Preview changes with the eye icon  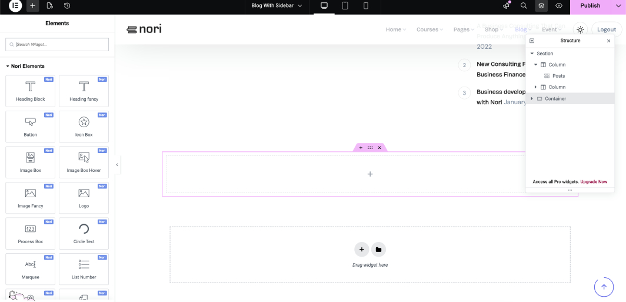pos(559,6)
